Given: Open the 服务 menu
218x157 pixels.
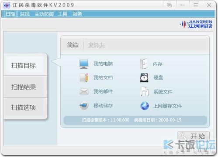Looking at the screenshot, I should [77, 14].
